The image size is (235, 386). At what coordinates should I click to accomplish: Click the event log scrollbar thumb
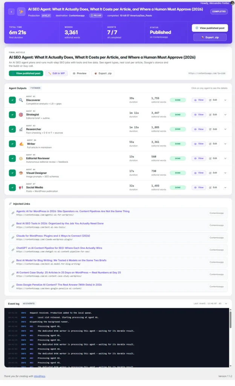pyautogui.click(x=230, y=320)
